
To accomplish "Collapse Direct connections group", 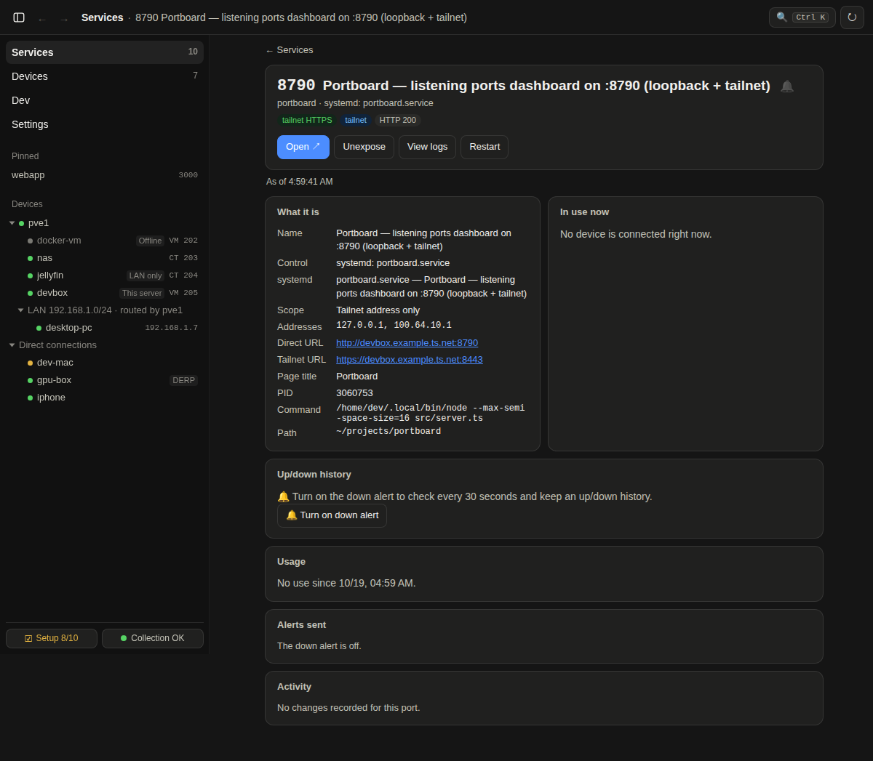I will [x=12, y=345].
